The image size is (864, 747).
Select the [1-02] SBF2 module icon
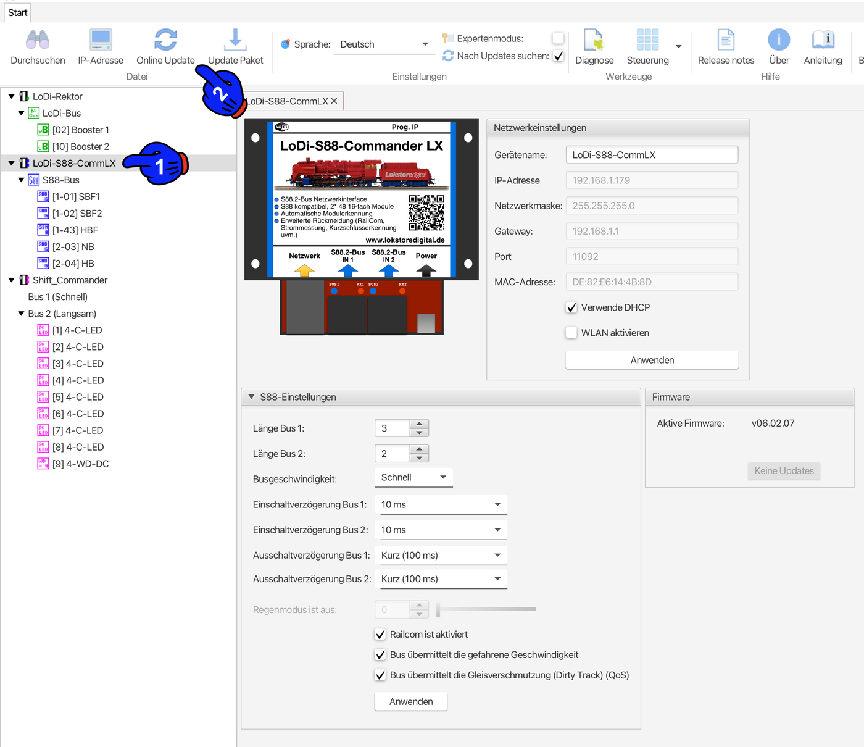pos(43,213)
